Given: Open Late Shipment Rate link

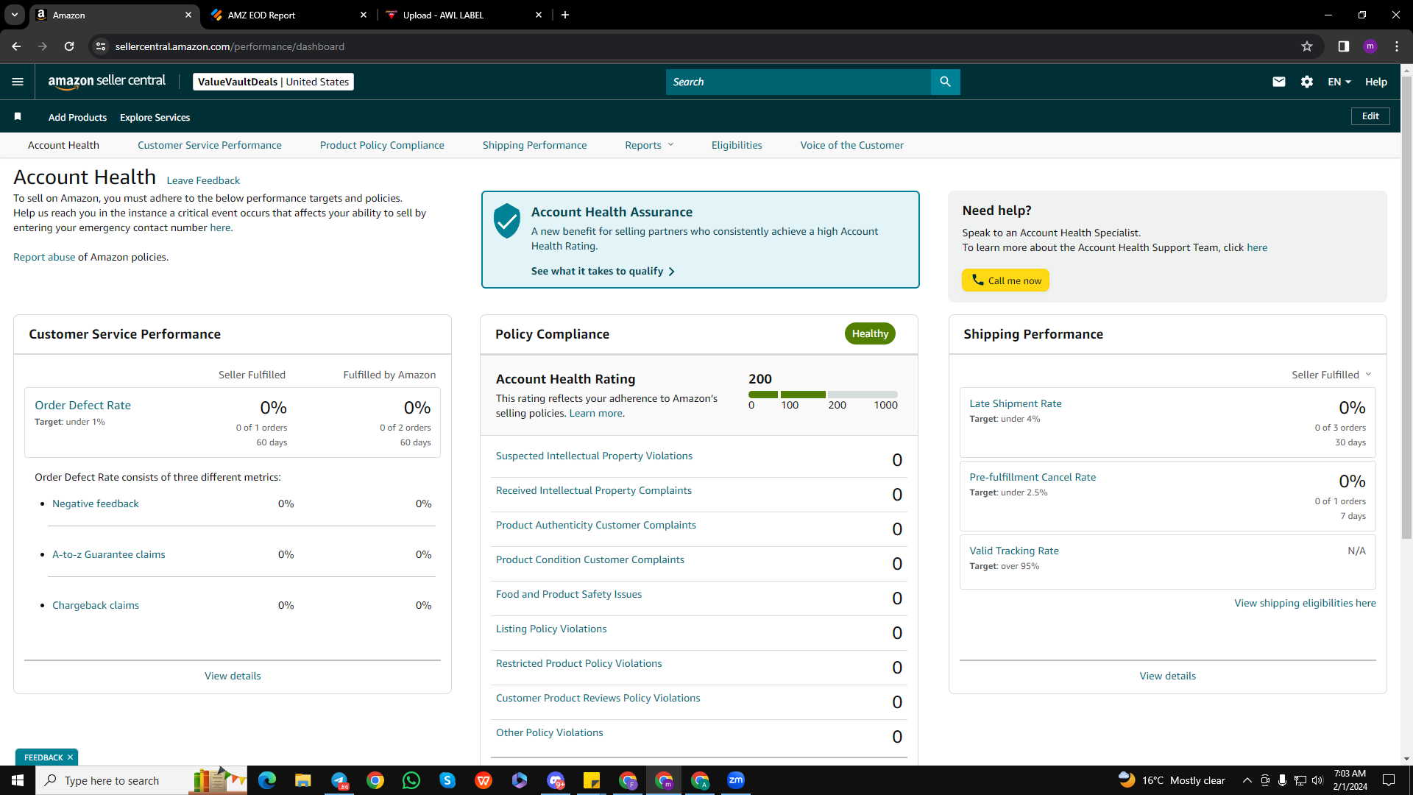Looking at the screenshot, I should [1016, 403].
